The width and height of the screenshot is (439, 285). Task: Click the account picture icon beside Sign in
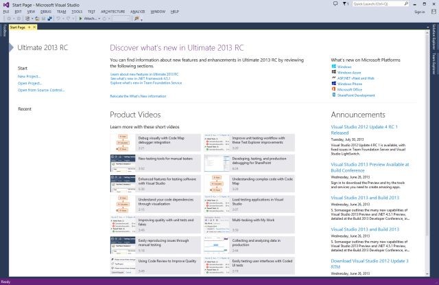point(434,12)
